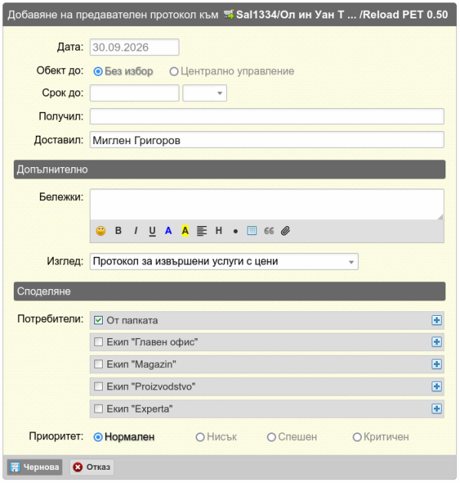Expand Екип "Proizvodstvo" members
The image size is (460, 483).
(436, 386)
